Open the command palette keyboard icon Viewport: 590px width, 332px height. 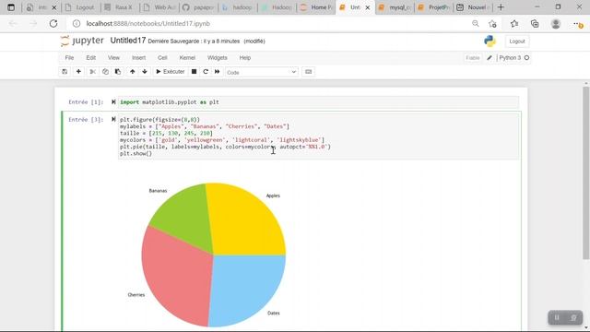pyautogui.click(x=308, y=72)
